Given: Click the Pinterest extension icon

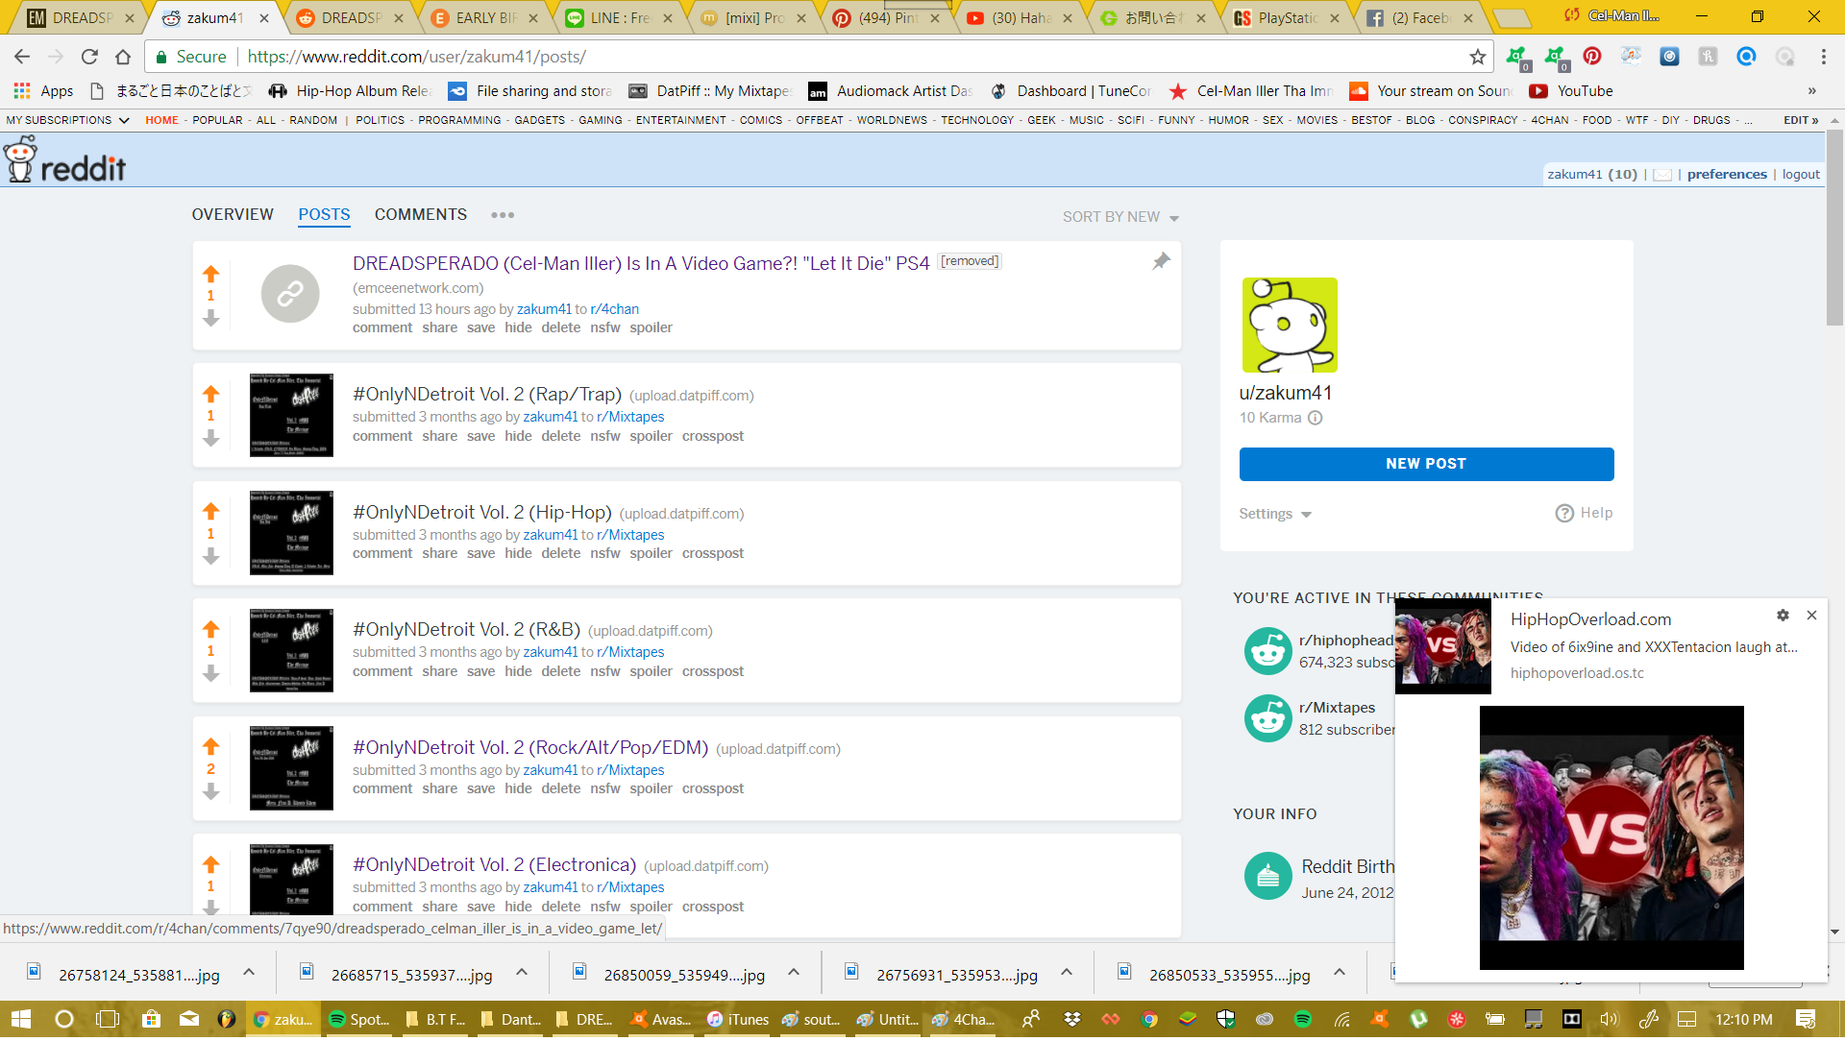Looking at the screenshot, I should (1592, 57).
